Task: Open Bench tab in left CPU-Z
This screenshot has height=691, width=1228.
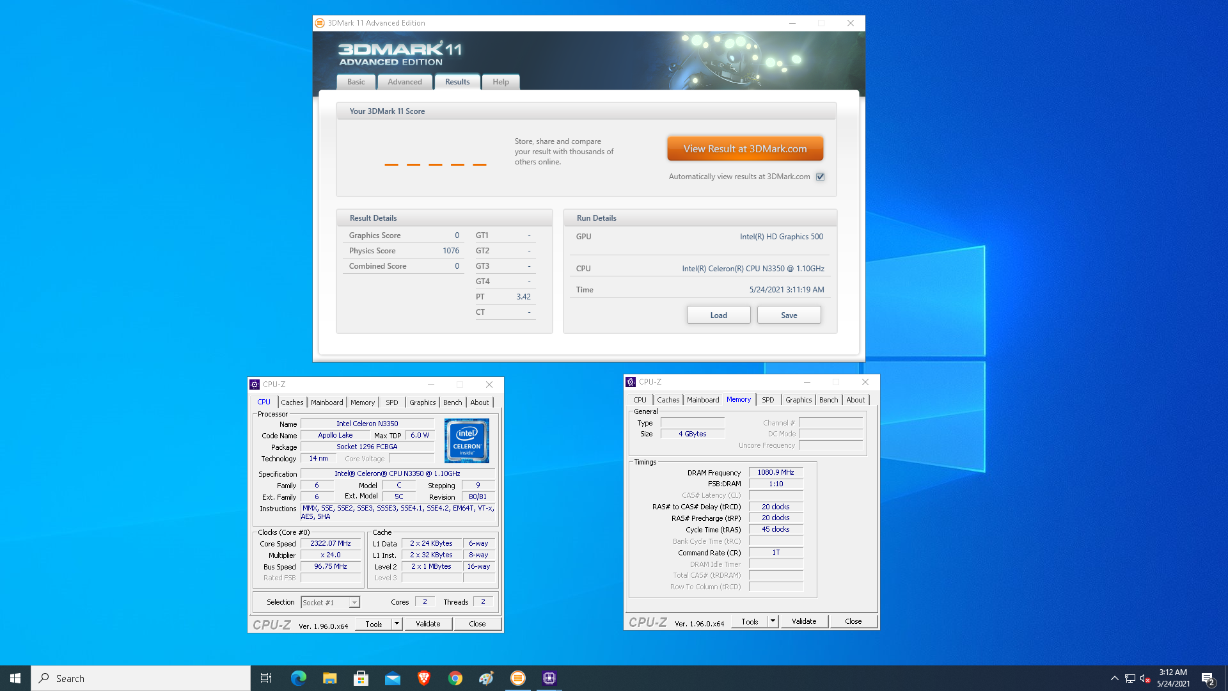Action: [453, 402]
